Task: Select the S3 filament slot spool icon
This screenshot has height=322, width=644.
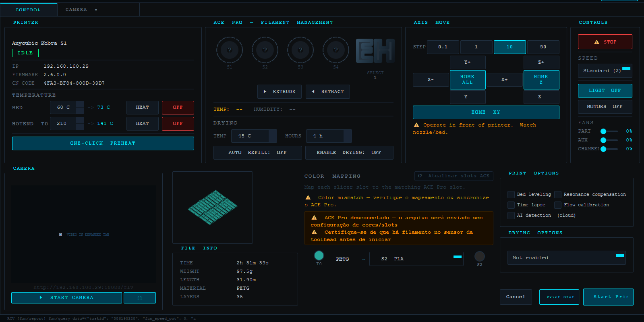Action: [x=300, y=50]
